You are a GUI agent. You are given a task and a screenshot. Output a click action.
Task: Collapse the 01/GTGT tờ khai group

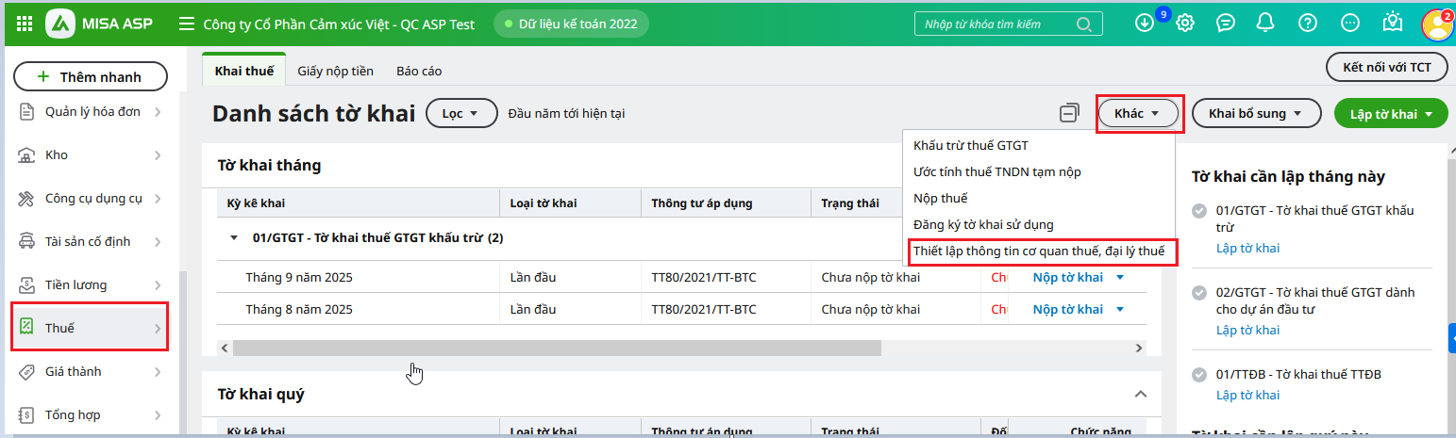point(234,238)
